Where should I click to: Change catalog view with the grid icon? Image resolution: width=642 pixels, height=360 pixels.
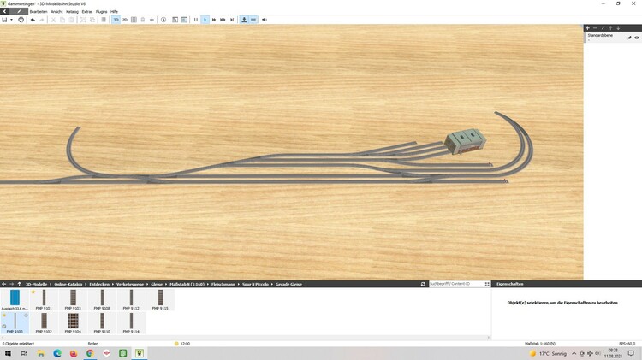[x=487, y=284]
